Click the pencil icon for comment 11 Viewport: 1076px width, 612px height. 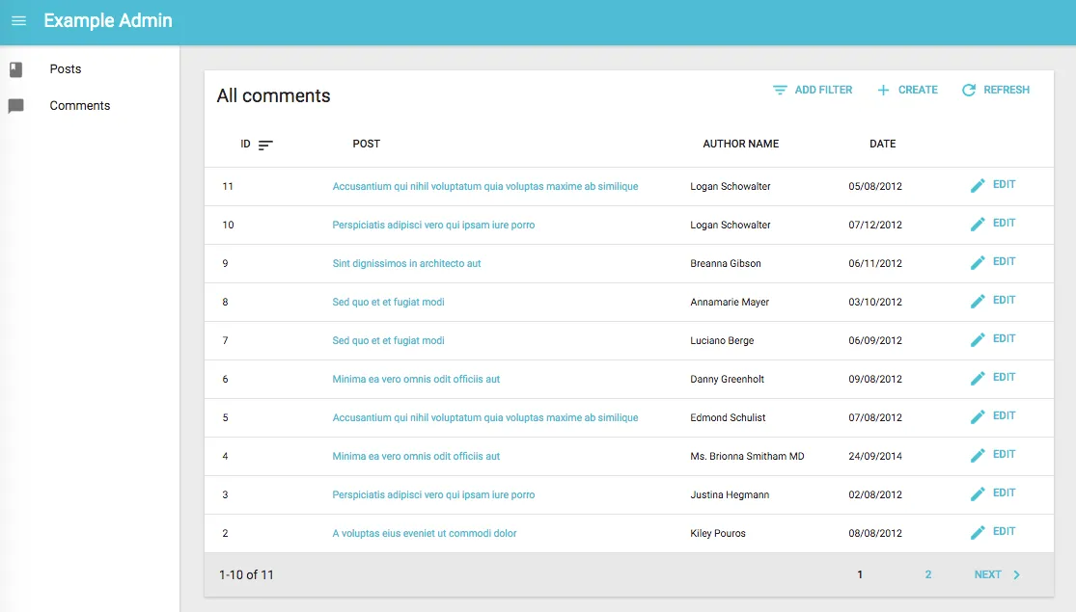[x=978, y=185]
